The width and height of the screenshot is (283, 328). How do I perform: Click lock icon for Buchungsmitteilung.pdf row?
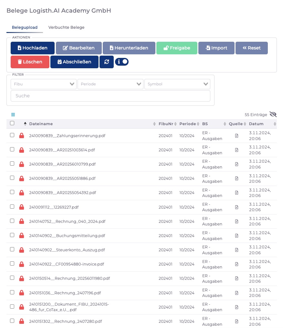(x=22, y=235)
